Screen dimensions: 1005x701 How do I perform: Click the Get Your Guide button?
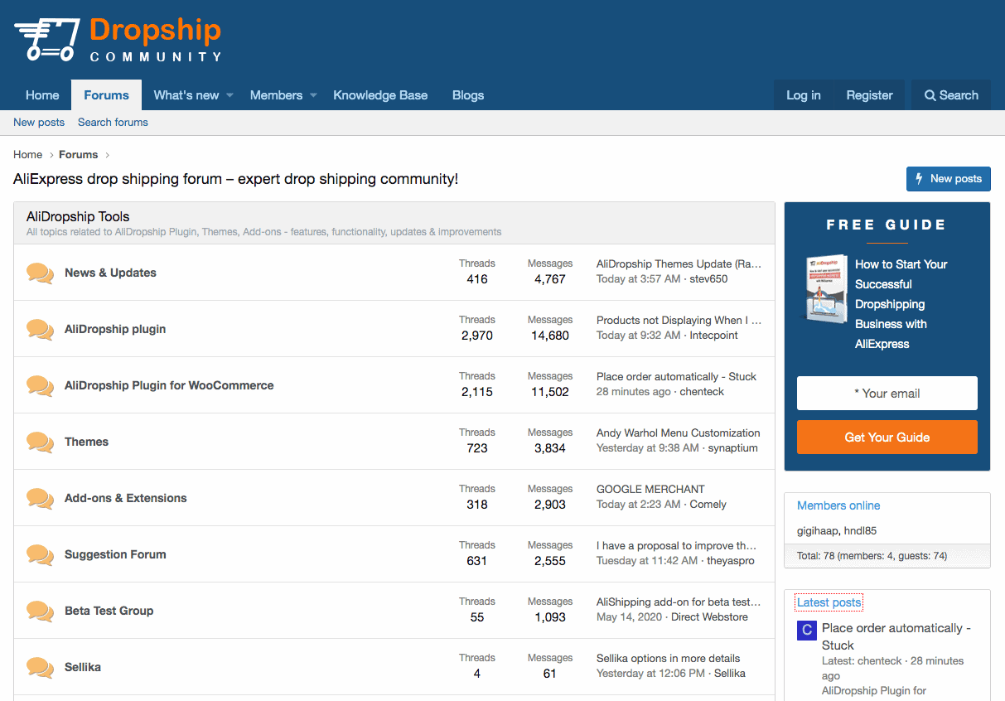887,438
